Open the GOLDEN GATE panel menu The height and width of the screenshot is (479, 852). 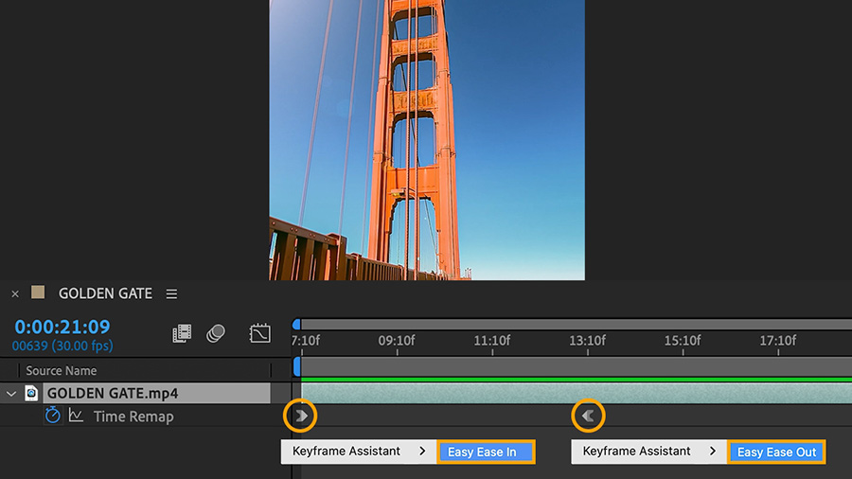(171, 293)
